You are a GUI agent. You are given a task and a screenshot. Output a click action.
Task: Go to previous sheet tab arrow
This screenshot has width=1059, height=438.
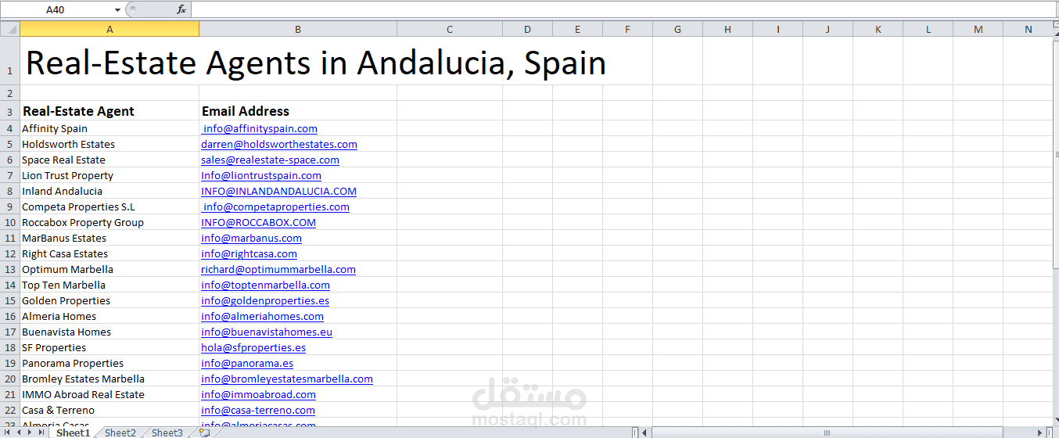(19, 433)
